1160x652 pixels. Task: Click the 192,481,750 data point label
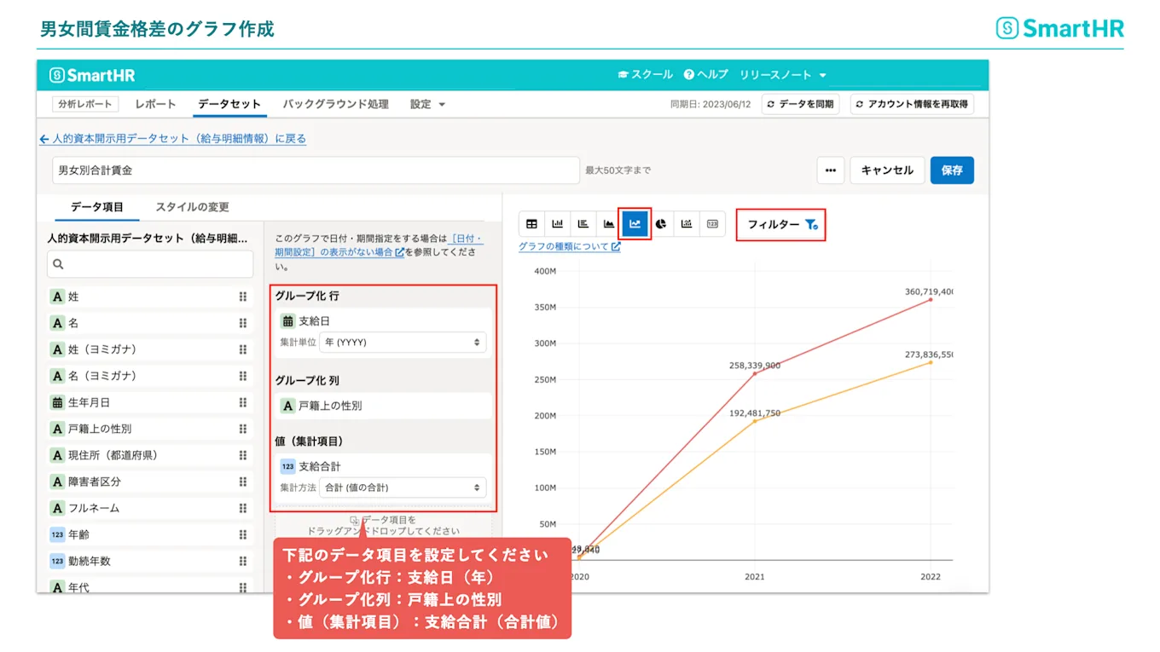[755, 413]
